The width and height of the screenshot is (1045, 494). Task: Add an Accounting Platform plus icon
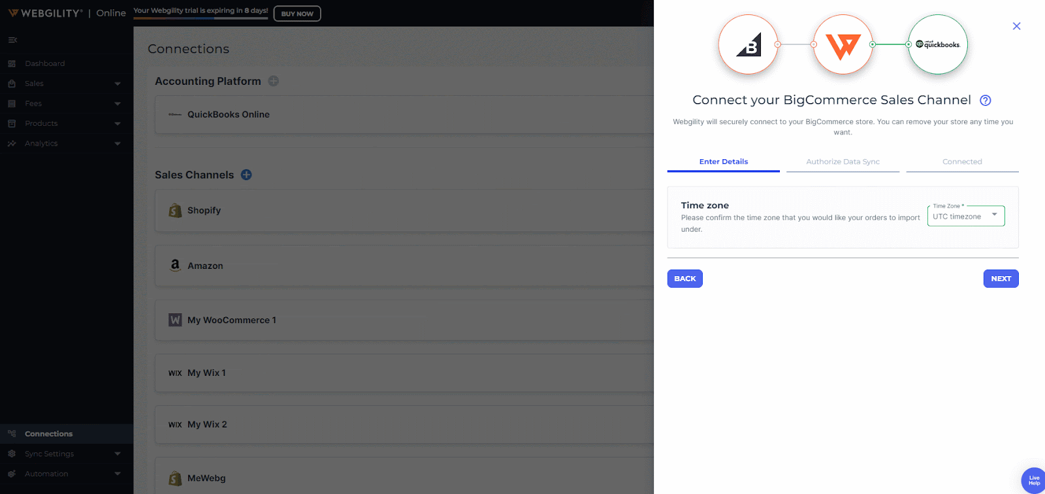274,81
